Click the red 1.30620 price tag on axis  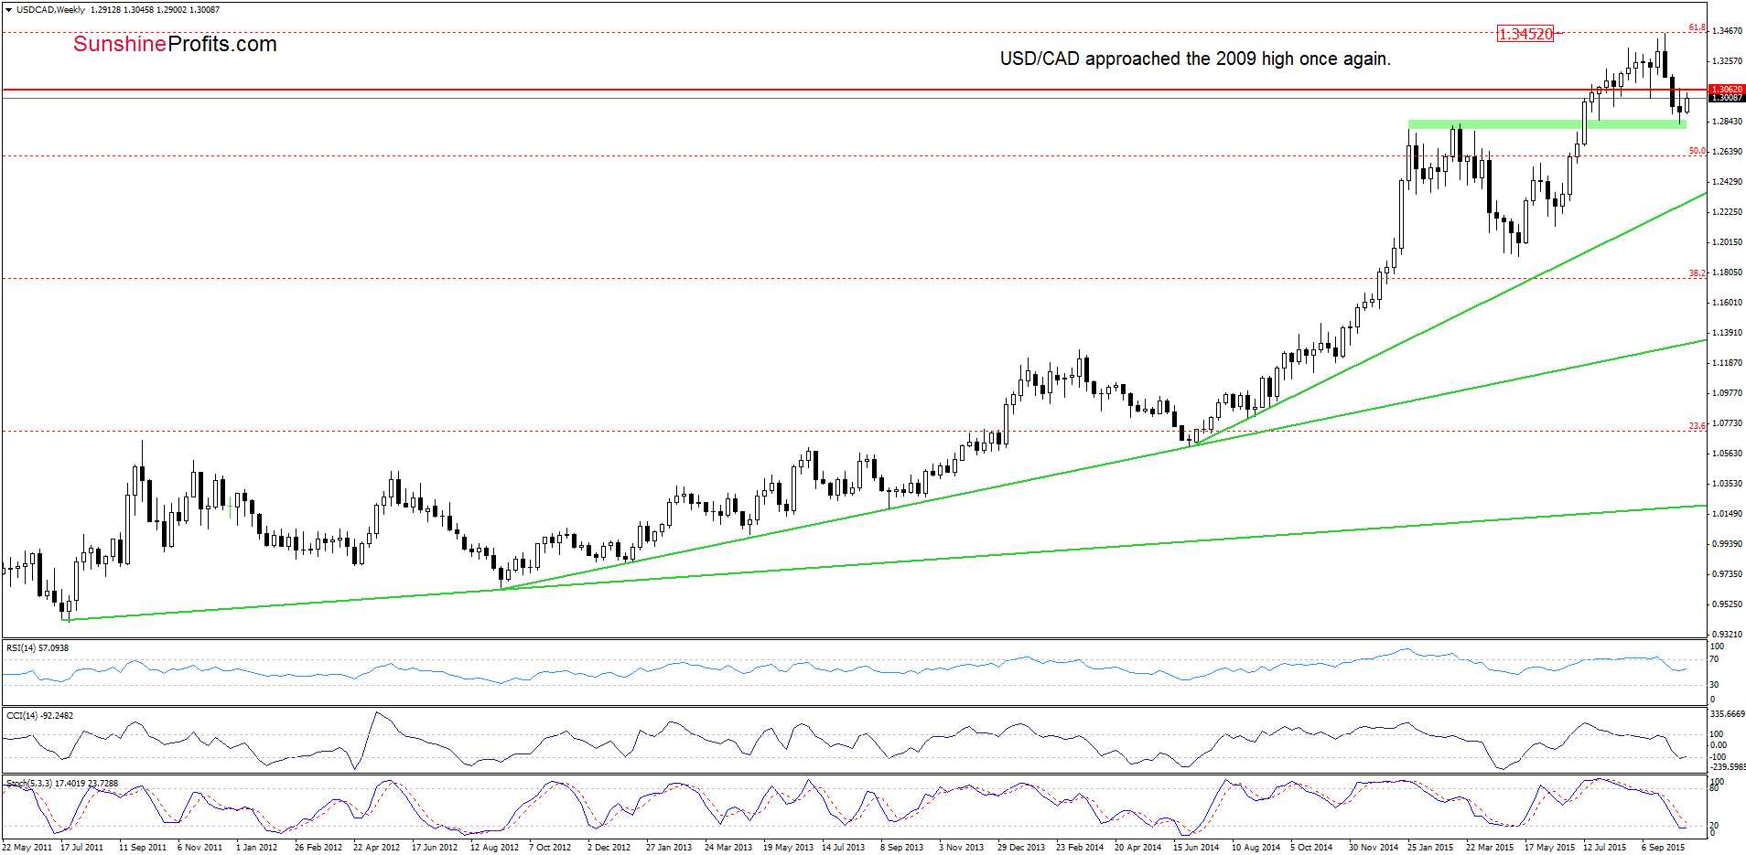1727,90
